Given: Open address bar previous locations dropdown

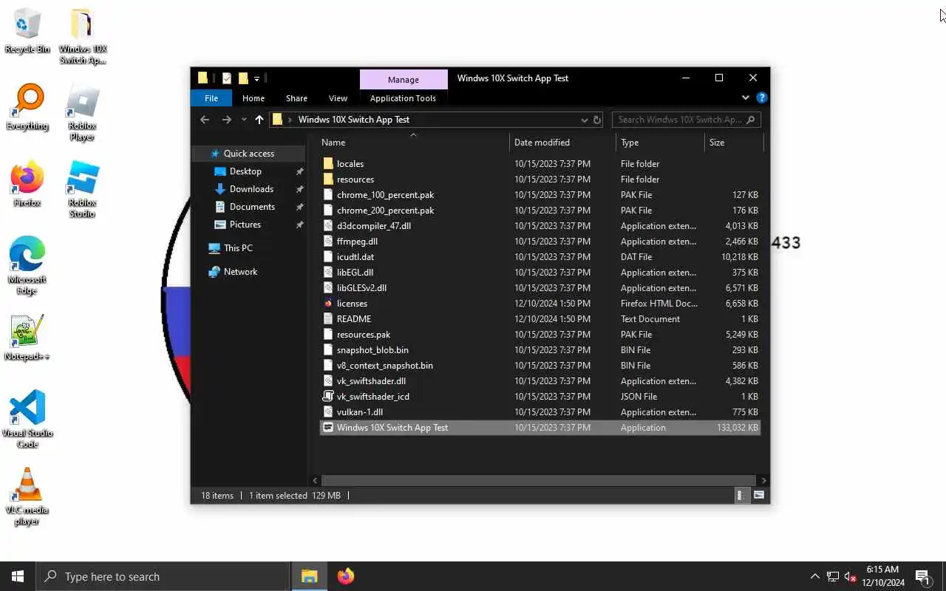Looking at the screenshot, I should [x=584, y=120].
